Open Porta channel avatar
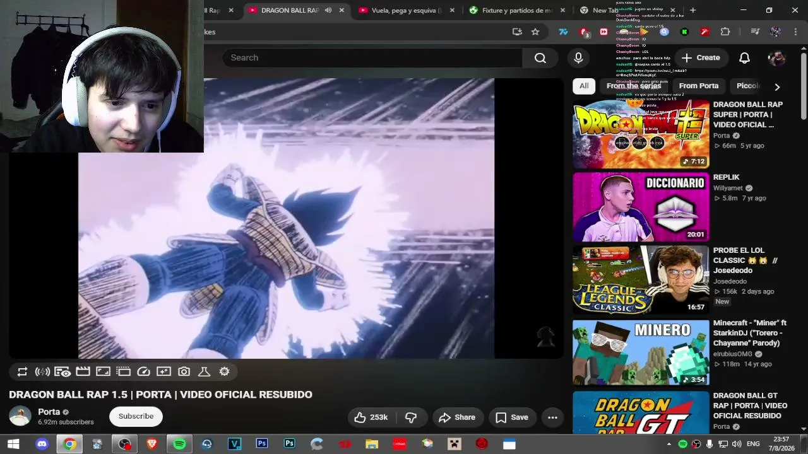This screenshot has width=808, height=454. (x=20, y=416)
